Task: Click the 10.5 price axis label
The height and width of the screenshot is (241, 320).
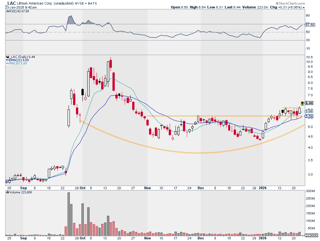Action: [x=309, y=57]
